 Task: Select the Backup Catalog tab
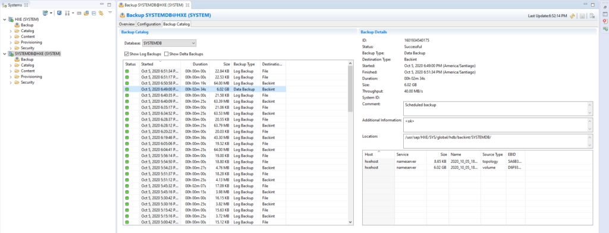tap(176, 24)
